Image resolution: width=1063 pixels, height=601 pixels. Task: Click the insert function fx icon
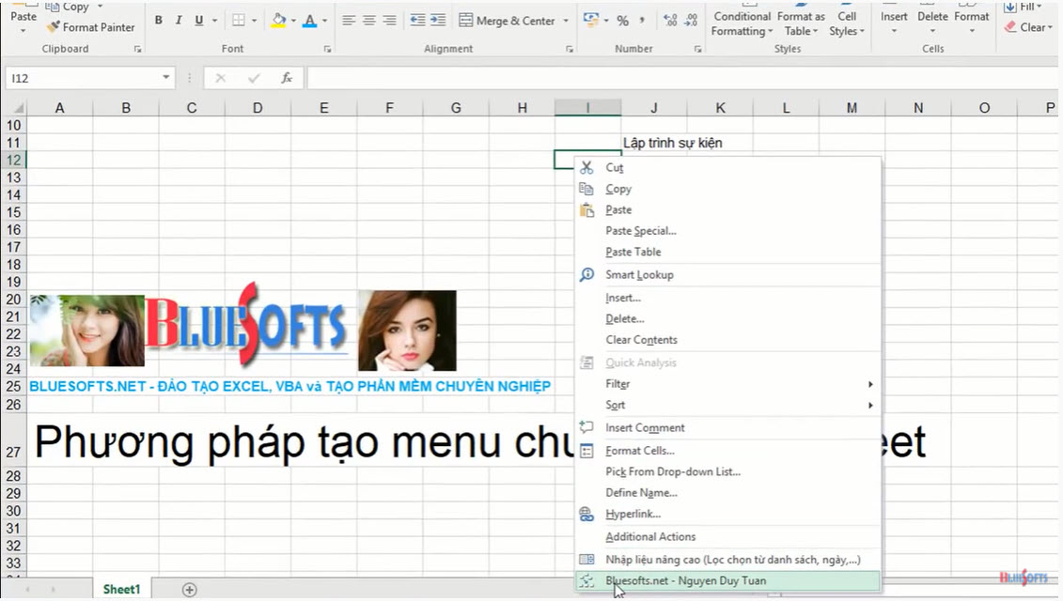[x=287, y=78]
